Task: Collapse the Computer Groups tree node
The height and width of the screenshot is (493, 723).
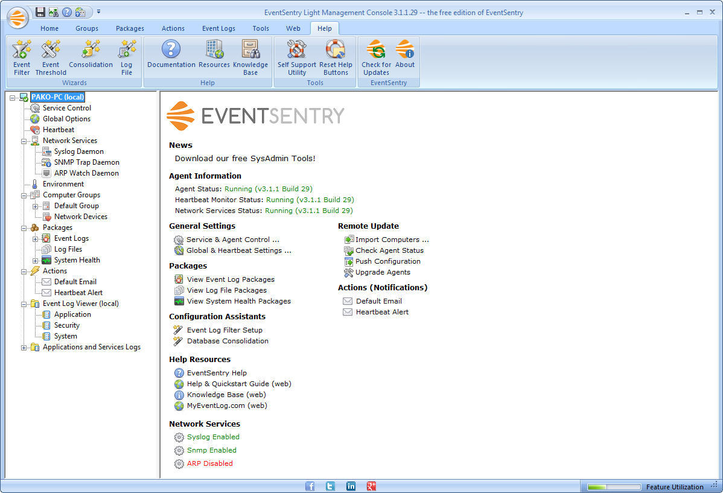Action: (24, 196)
